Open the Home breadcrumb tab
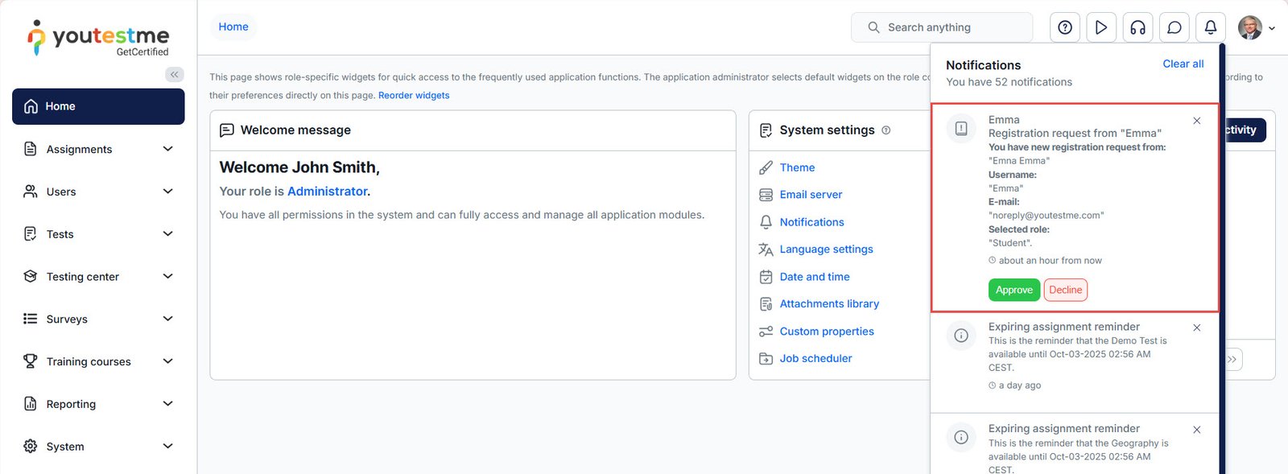 pyautogui.click(x=233, y=27)
